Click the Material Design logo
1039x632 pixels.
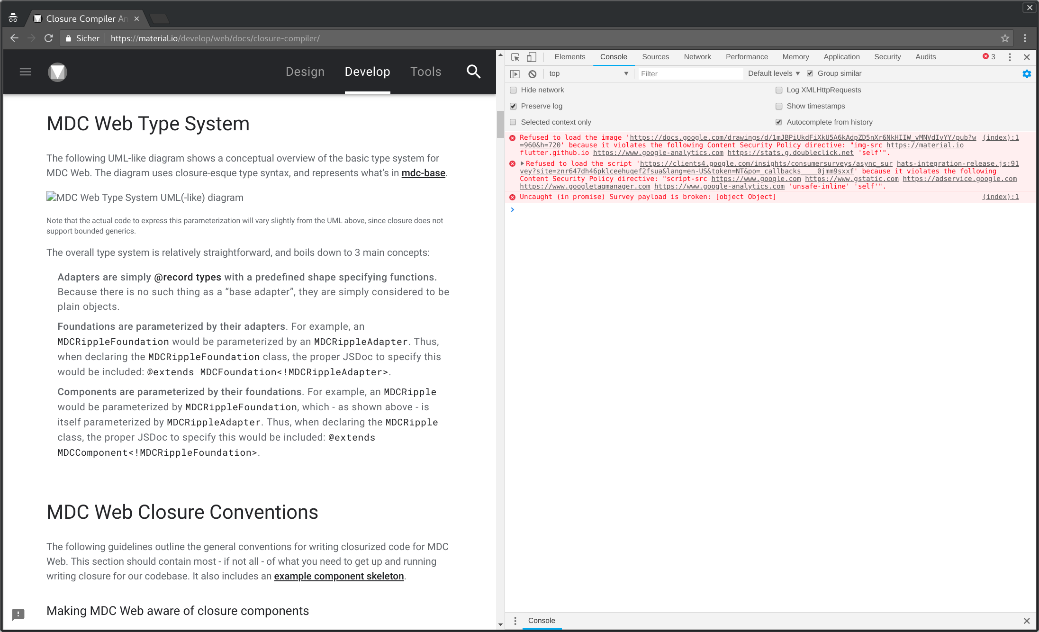(x=57, y=72)
